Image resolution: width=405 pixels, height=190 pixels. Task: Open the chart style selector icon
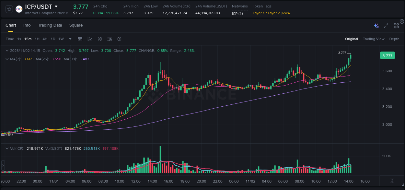[90, 39]
